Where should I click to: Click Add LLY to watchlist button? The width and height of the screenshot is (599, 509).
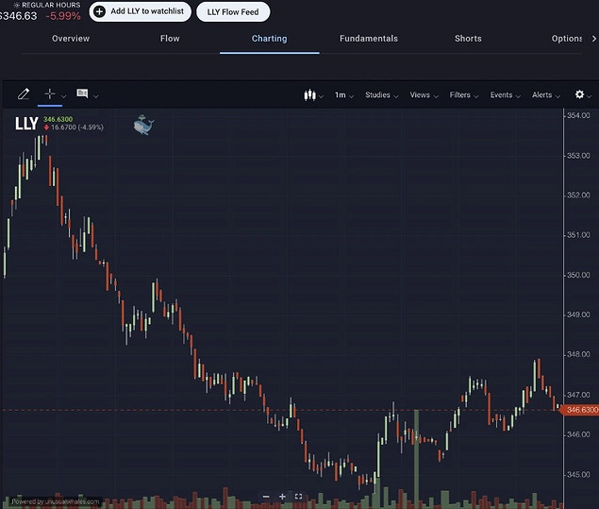pos(141,11)
